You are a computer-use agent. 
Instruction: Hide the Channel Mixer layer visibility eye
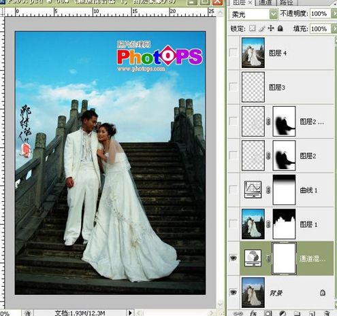233,258
